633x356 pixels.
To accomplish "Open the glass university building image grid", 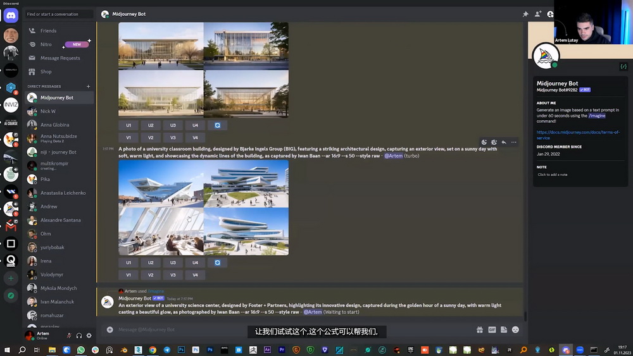I will 203,70.
